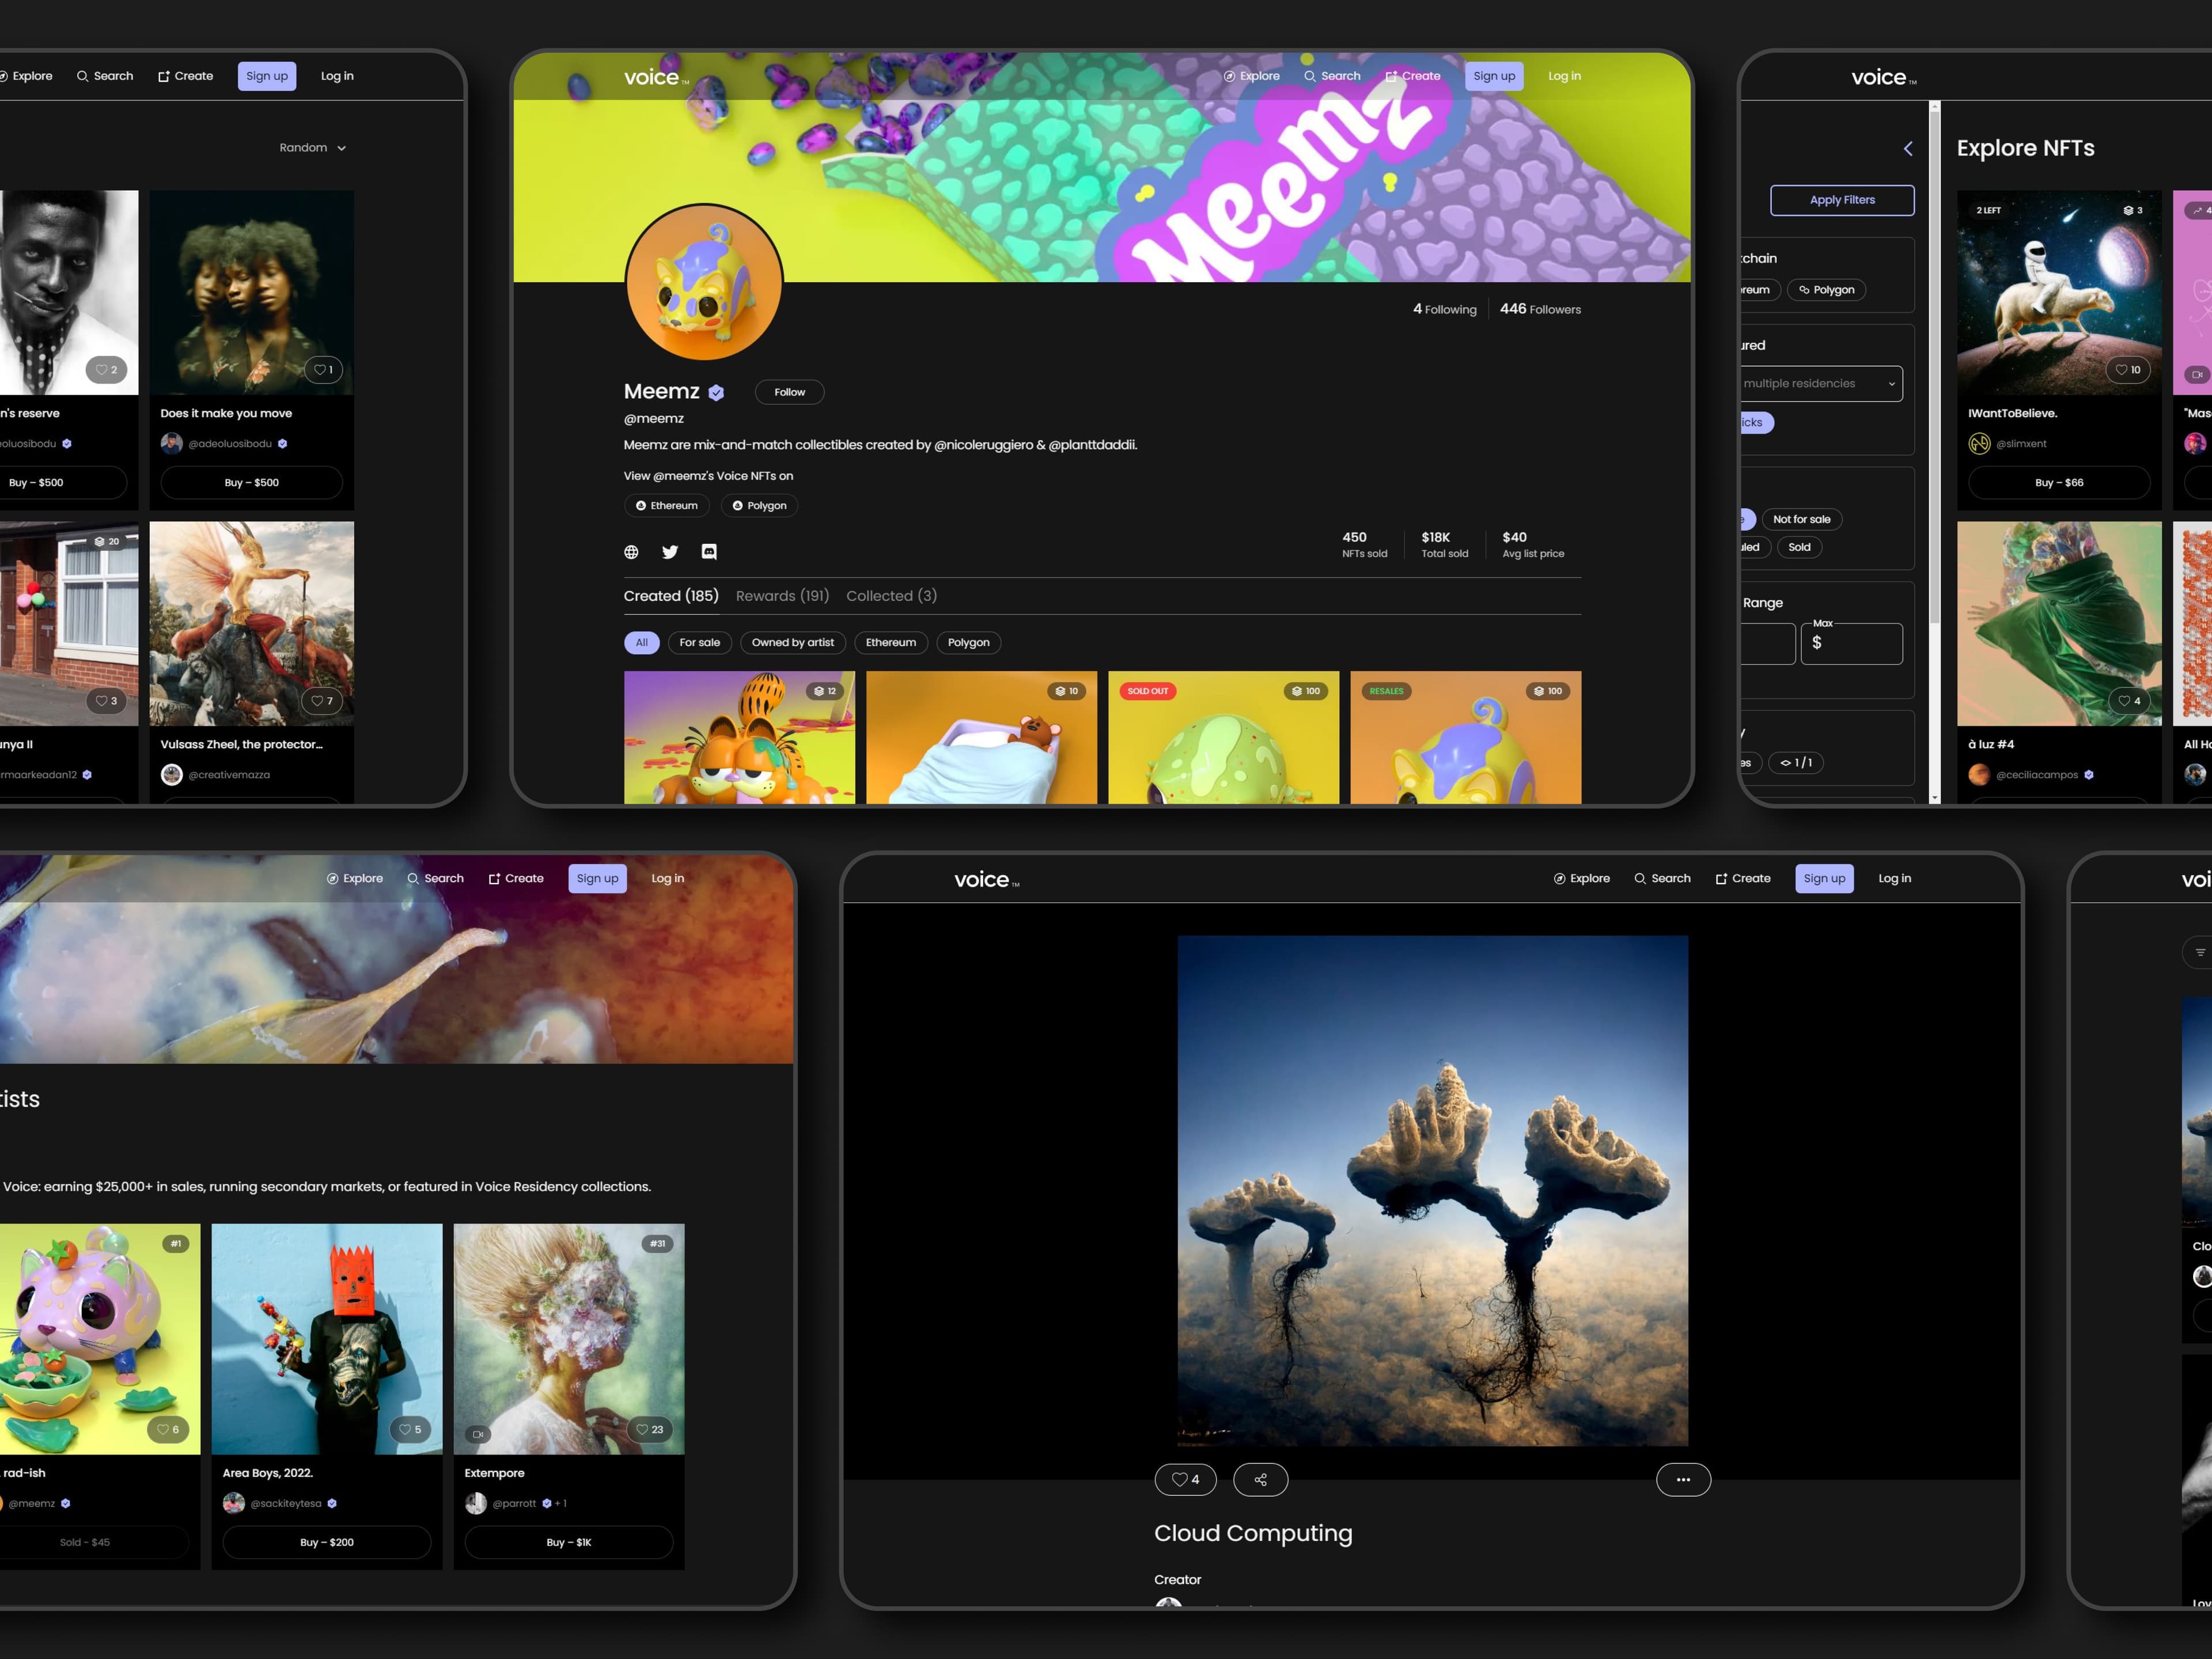Click the @slimxent avatar icon
The width and height of the screenshot is (2212, 1659).
(x=1979, y=443)
